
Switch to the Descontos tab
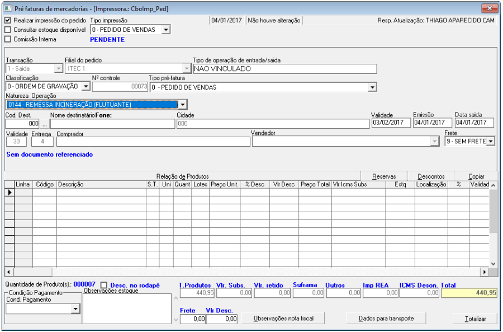point(431,176)
